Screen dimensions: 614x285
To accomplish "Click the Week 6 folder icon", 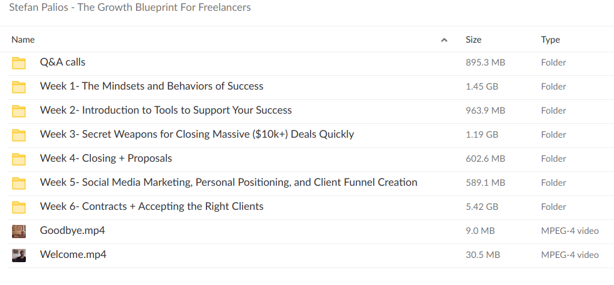I will click(19, 207).
